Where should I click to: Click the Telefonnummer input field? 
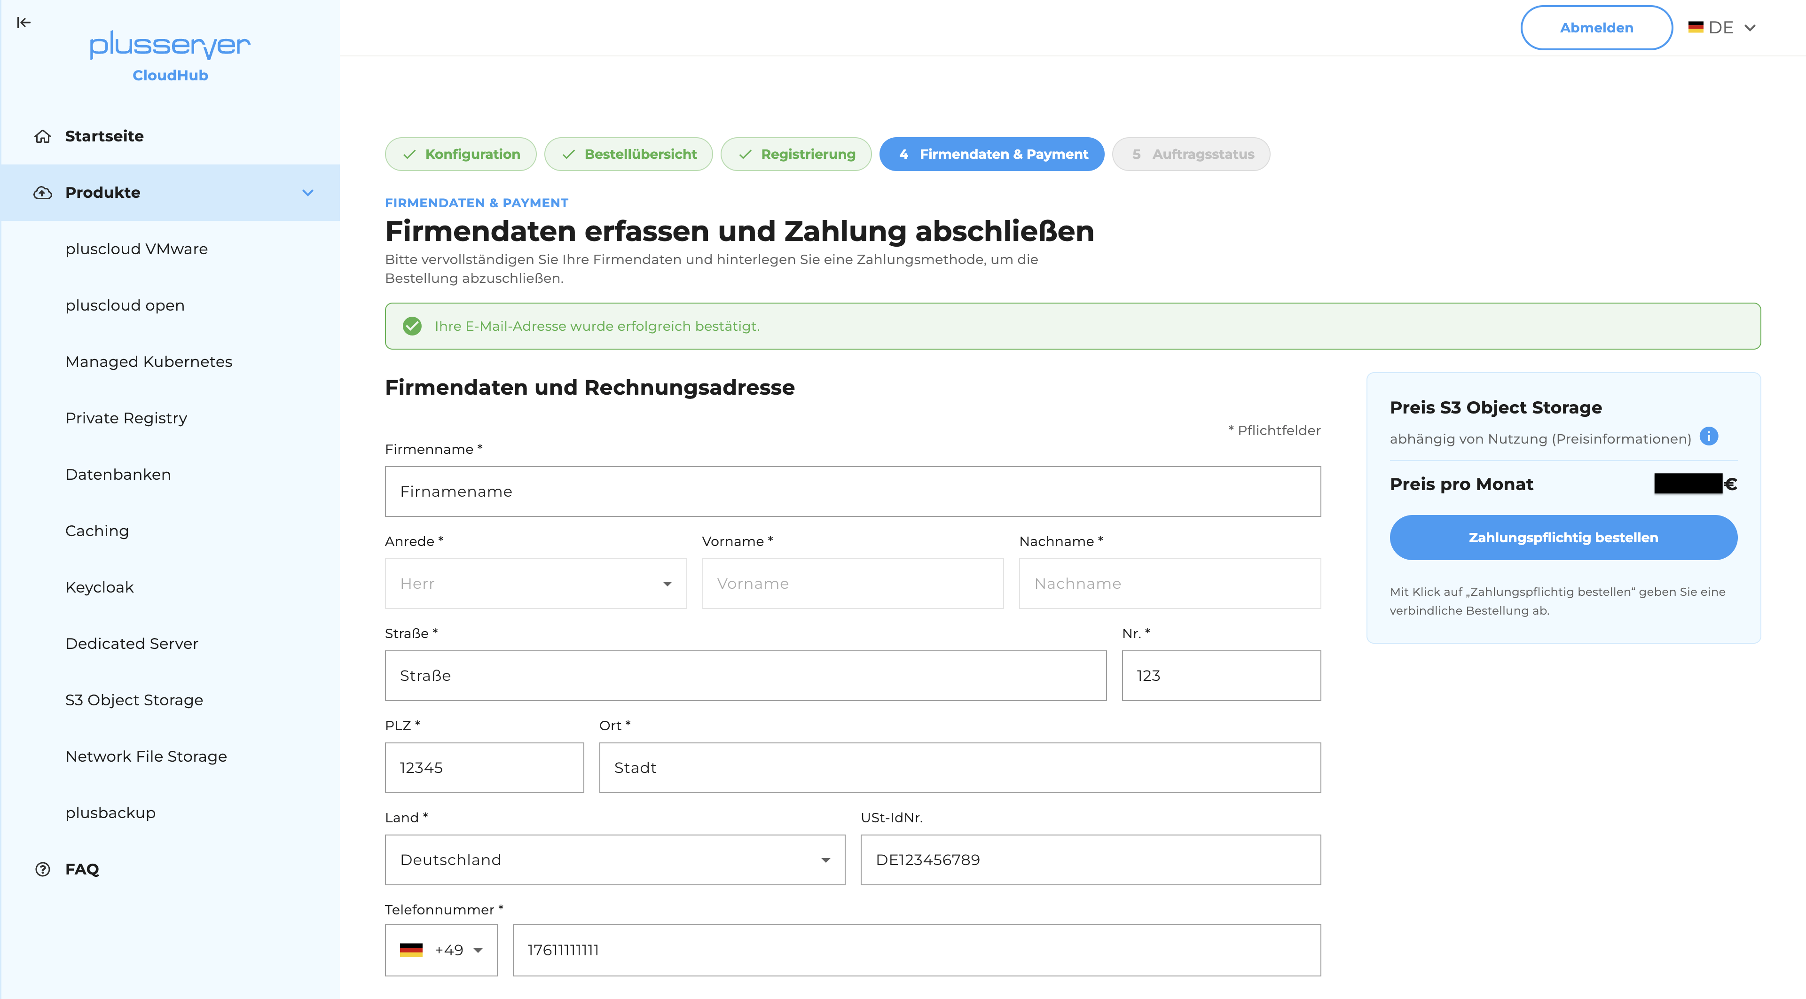pyautogui.click(x=916, y=950)
